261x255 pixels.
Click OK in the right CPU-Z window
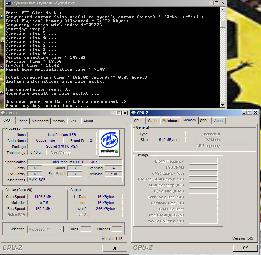coord(245,248)
